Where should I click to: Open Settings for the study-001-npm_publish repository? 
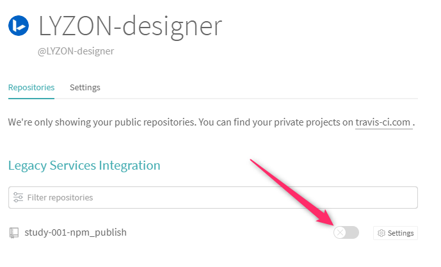point(396,233)
